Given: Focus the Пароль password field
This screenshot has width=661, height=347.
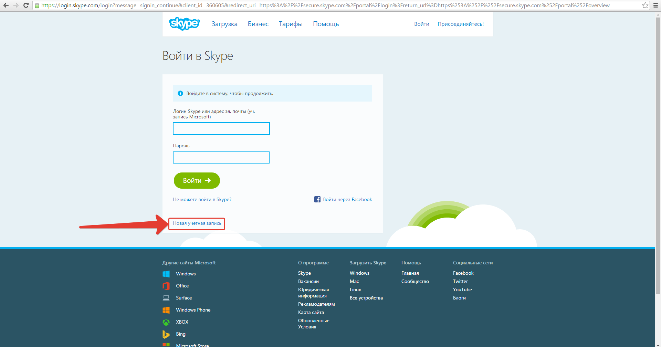Looking at the screenshot, I should pyautogui.click(x=221, y=157).
